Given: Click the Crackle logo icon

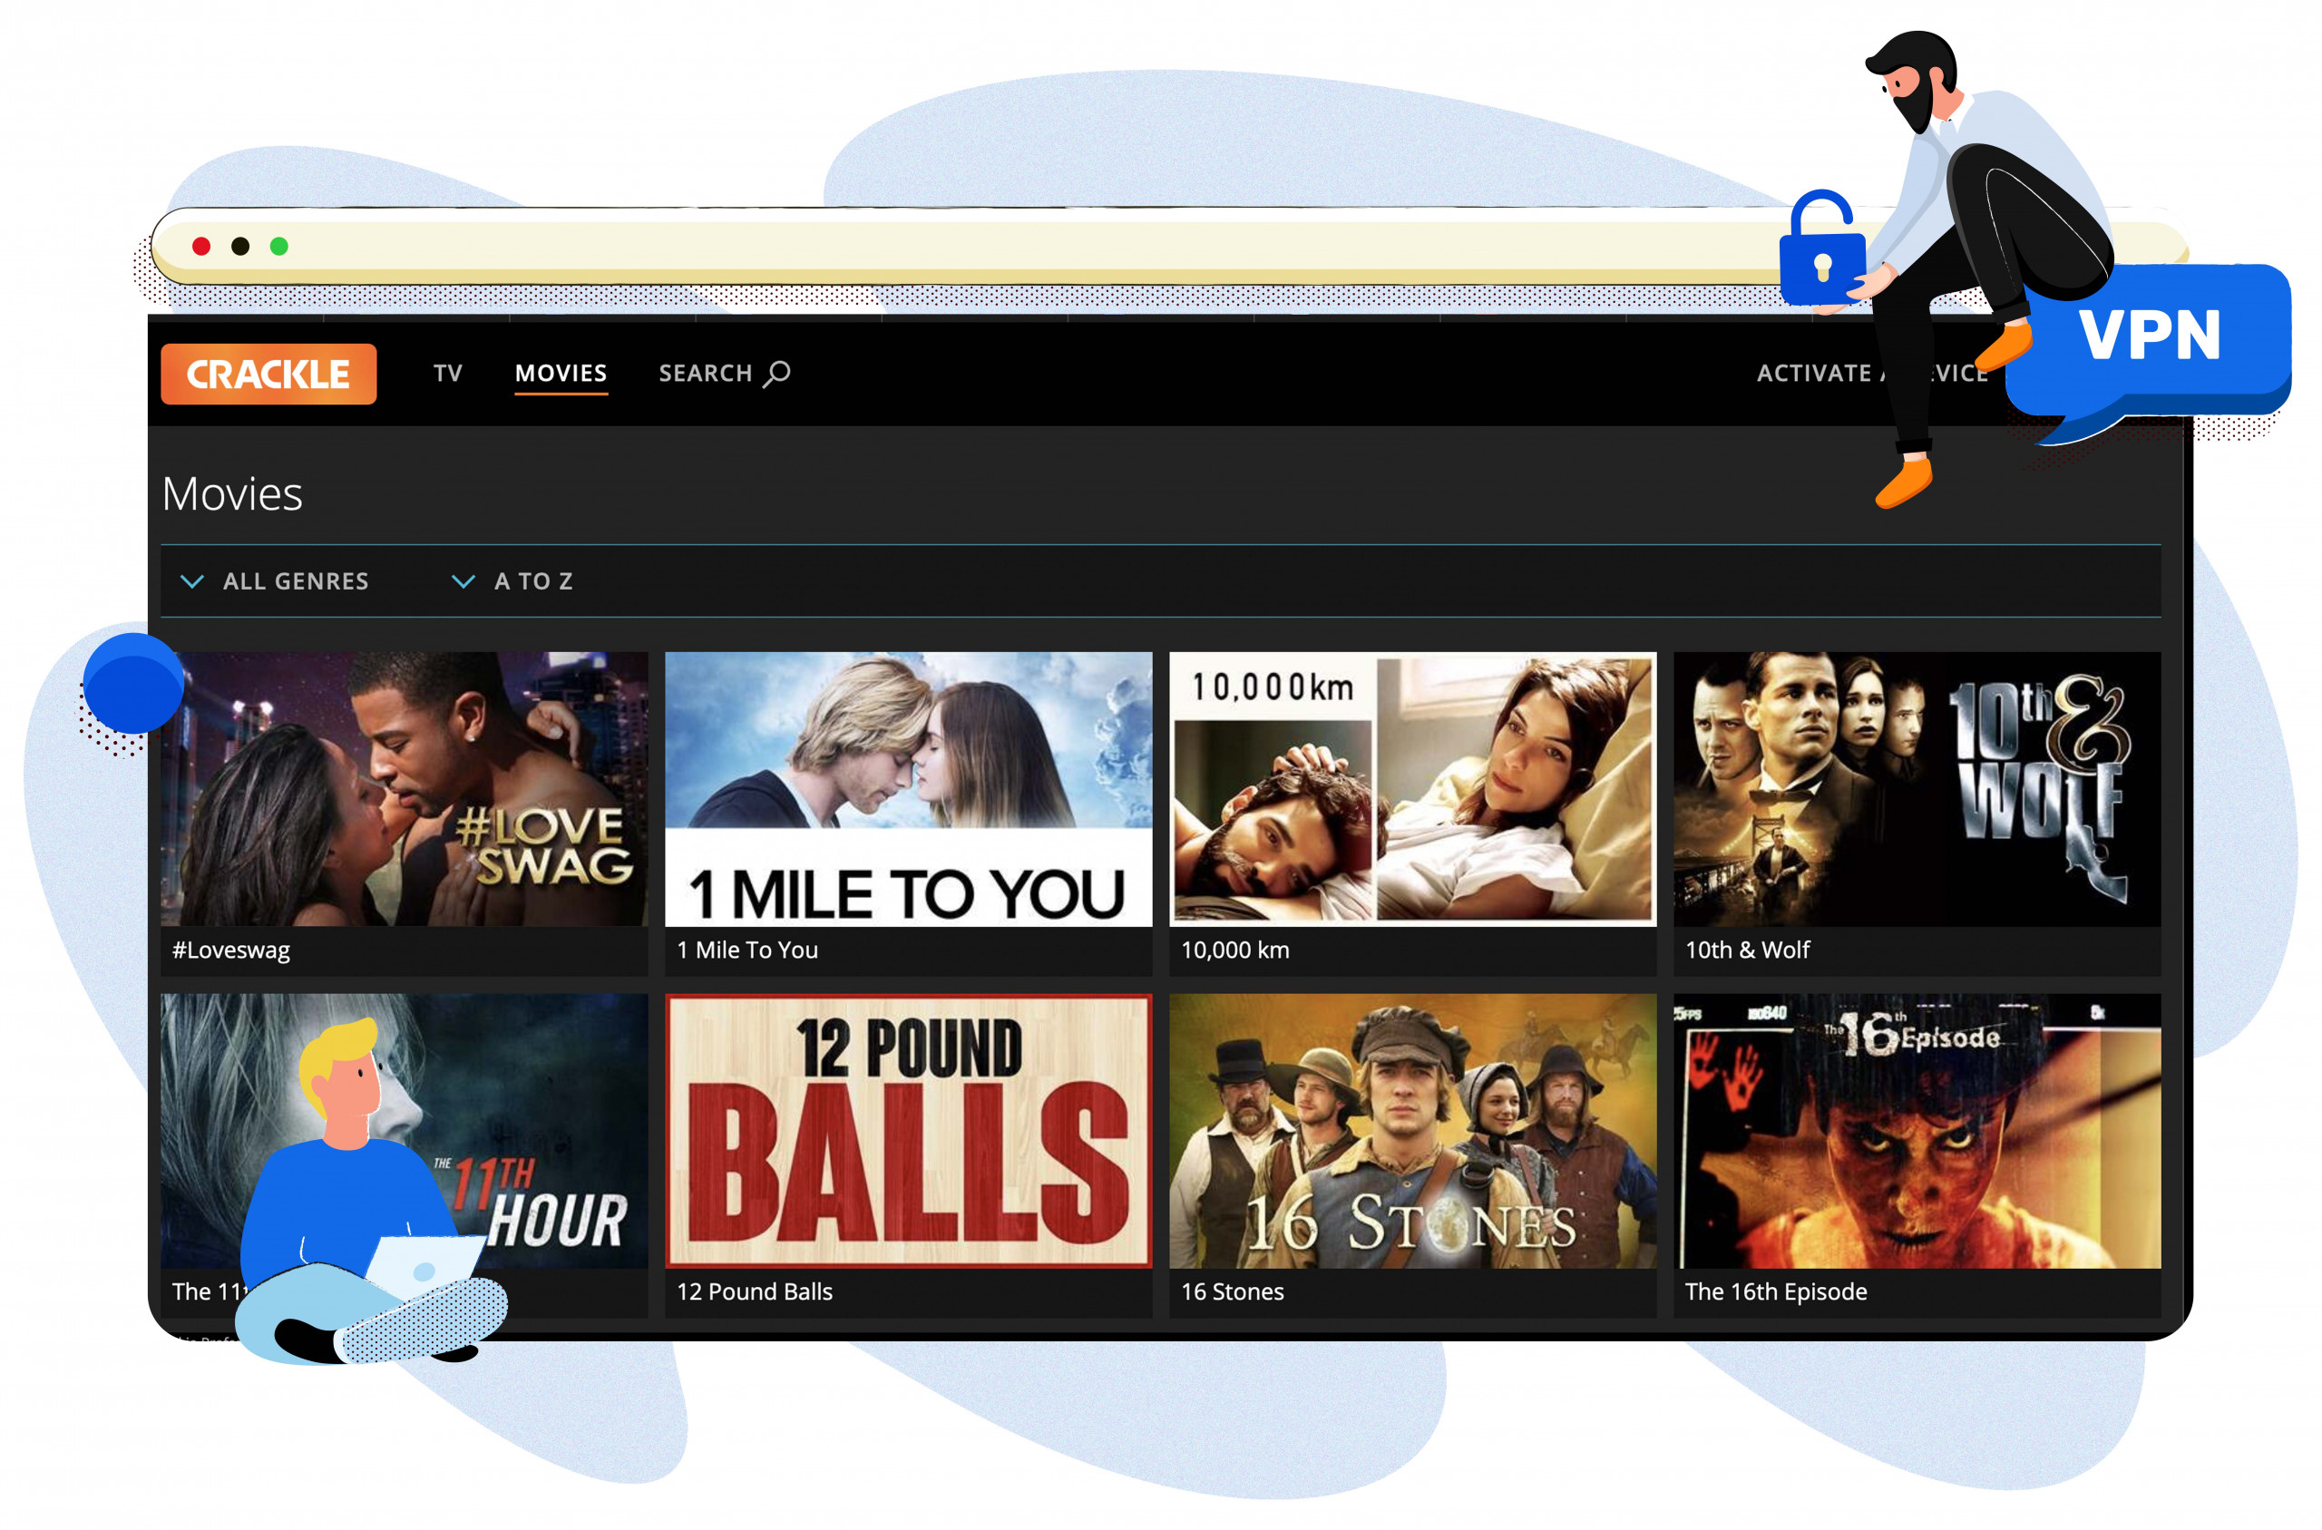Looking at the screenshot, I should tap(271, 372).
